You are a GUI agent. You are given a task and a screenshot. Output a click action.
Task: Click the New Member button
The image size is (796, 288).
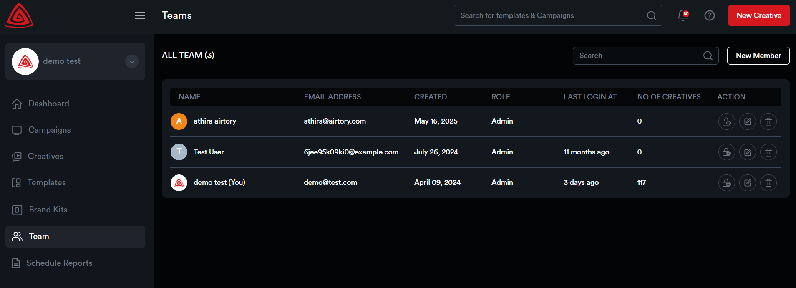tap(758, 56)
